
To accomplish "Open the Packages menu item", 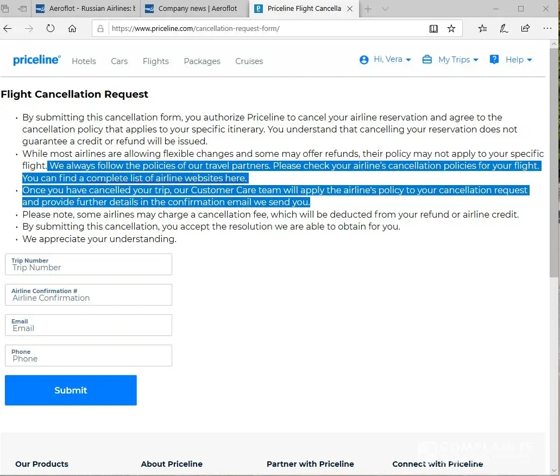I will tap(202, 61).
